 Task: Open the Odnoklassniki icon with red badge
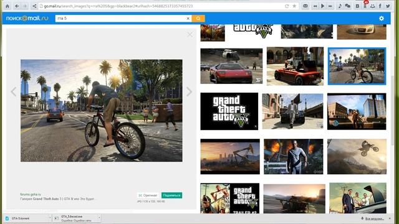tap(365, 6)
